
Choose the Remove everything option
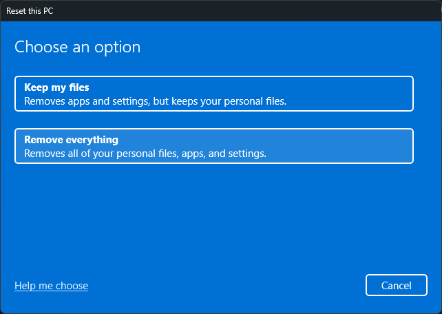(x=213, y=146)
